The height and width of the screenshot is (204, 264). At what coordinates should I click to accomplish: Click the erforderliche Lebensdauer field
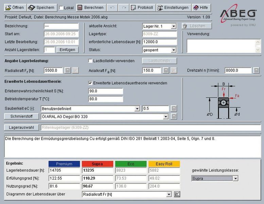159,42
